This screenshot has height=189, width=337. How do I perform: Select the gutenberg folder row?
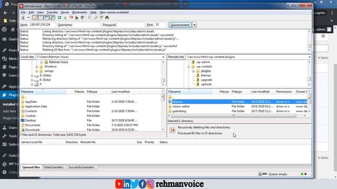click(237, 111)
